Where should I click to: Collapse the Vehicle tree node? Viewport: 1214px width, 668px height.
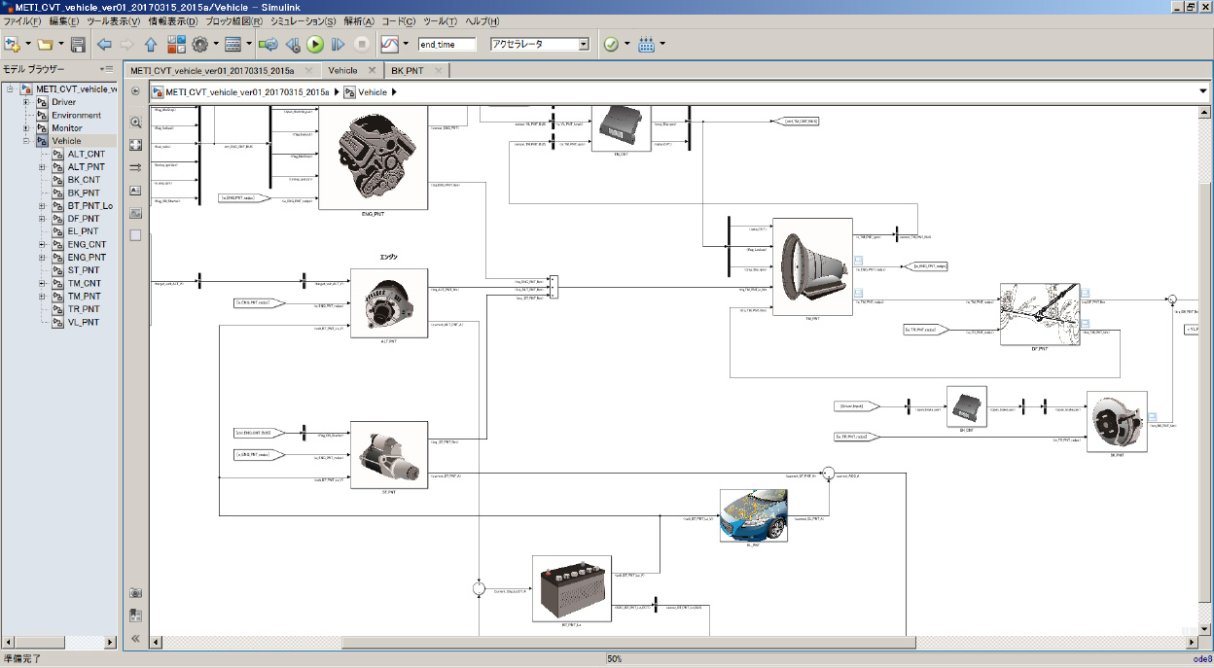point(25,141)
